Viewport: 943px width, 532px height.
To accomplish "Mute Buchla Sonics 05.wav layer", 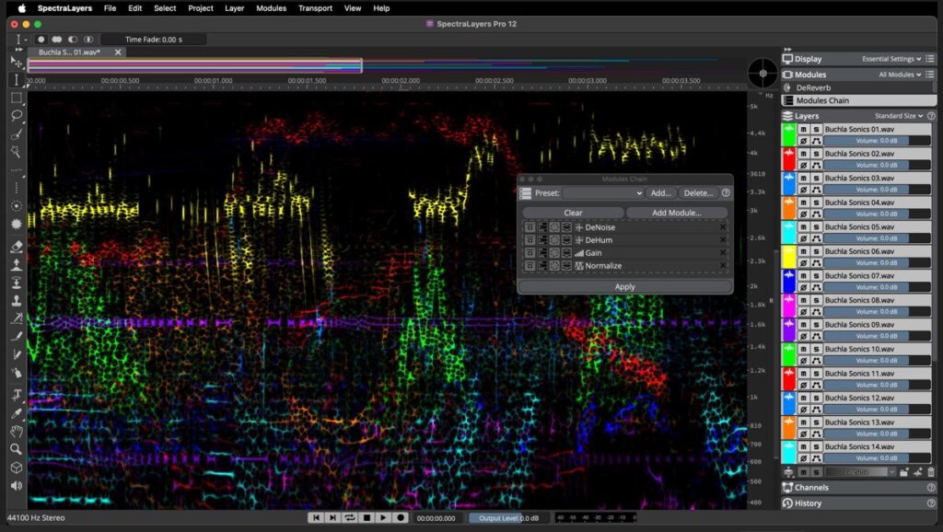I will point(803,227).
